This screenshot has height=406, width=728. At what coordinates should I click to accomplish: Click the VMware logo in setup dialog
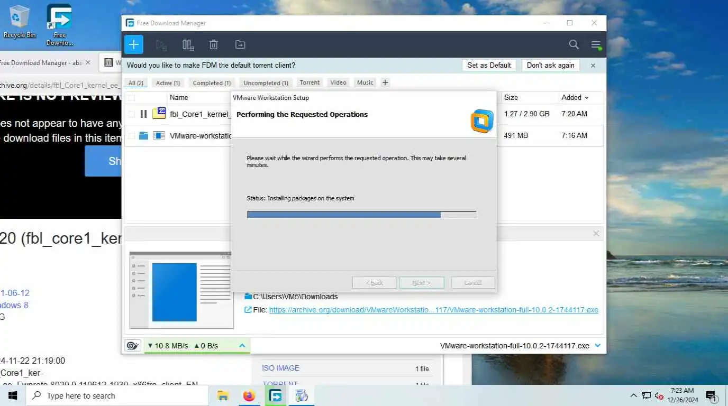click(x=481, y=121)
